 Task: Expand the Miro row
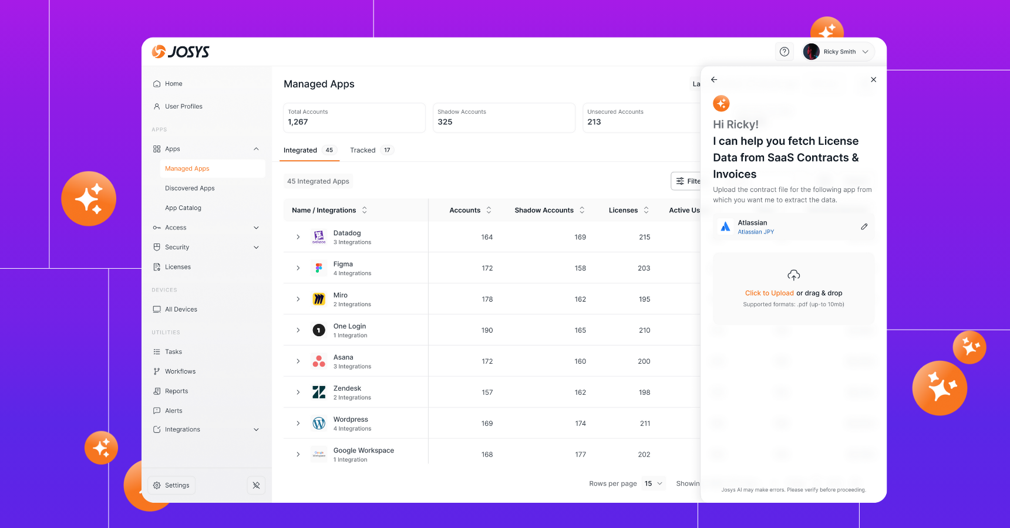click(298, 299)
